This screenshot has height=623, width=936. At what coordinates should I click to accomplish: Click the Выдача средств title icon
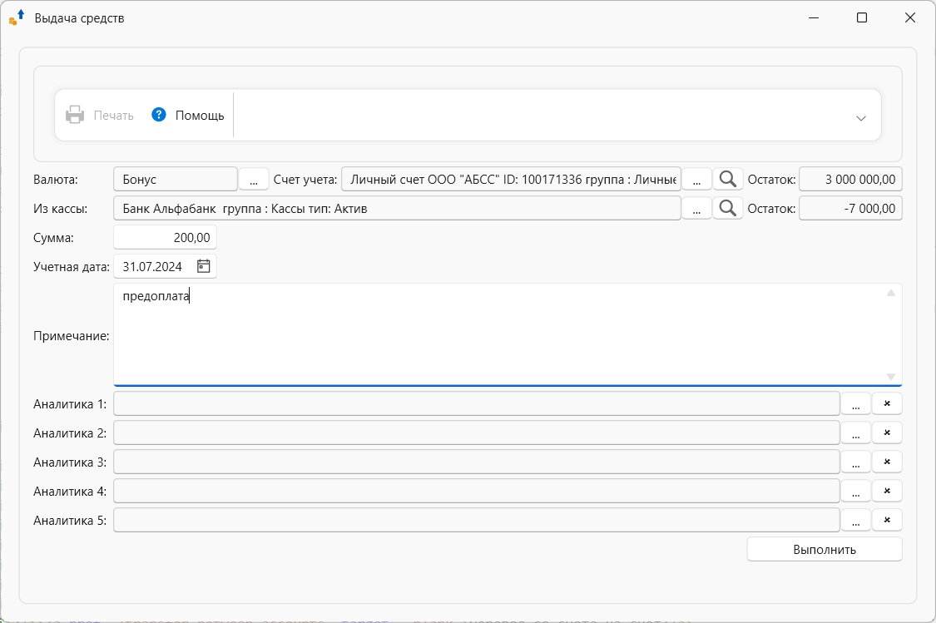[17, 17]
